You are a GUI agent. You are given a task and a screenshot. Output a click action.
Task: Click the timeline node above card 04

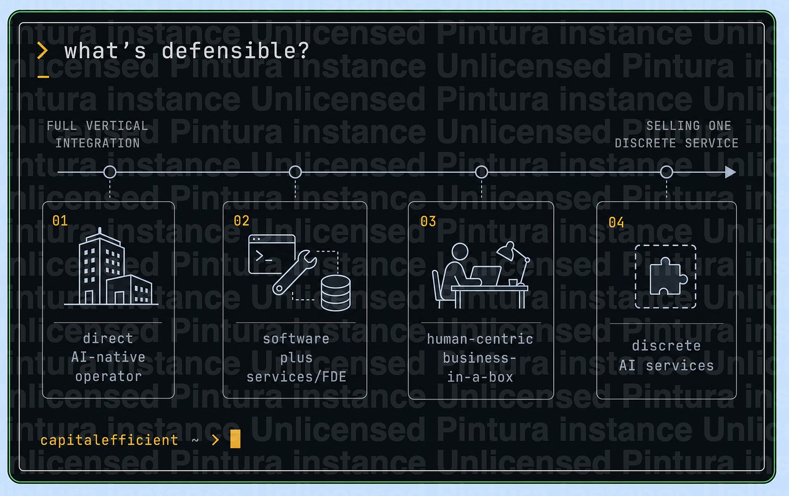click(667, 172)
